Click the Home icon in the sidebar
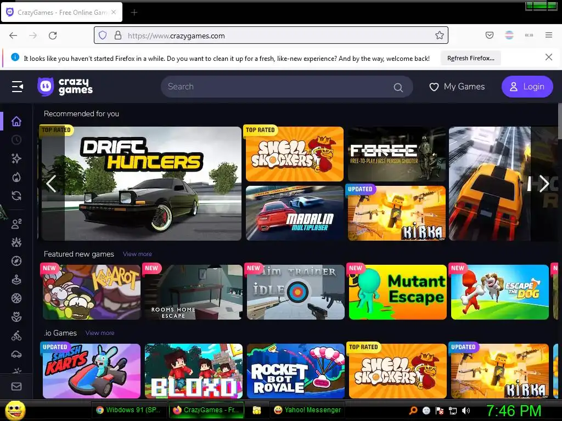The width and height of the screenshot is (562, 421). (16, 121)
